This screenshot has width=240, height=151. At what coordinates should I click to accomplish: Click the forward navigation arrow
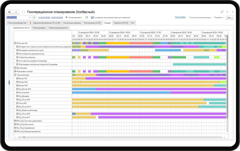(16, 12)
